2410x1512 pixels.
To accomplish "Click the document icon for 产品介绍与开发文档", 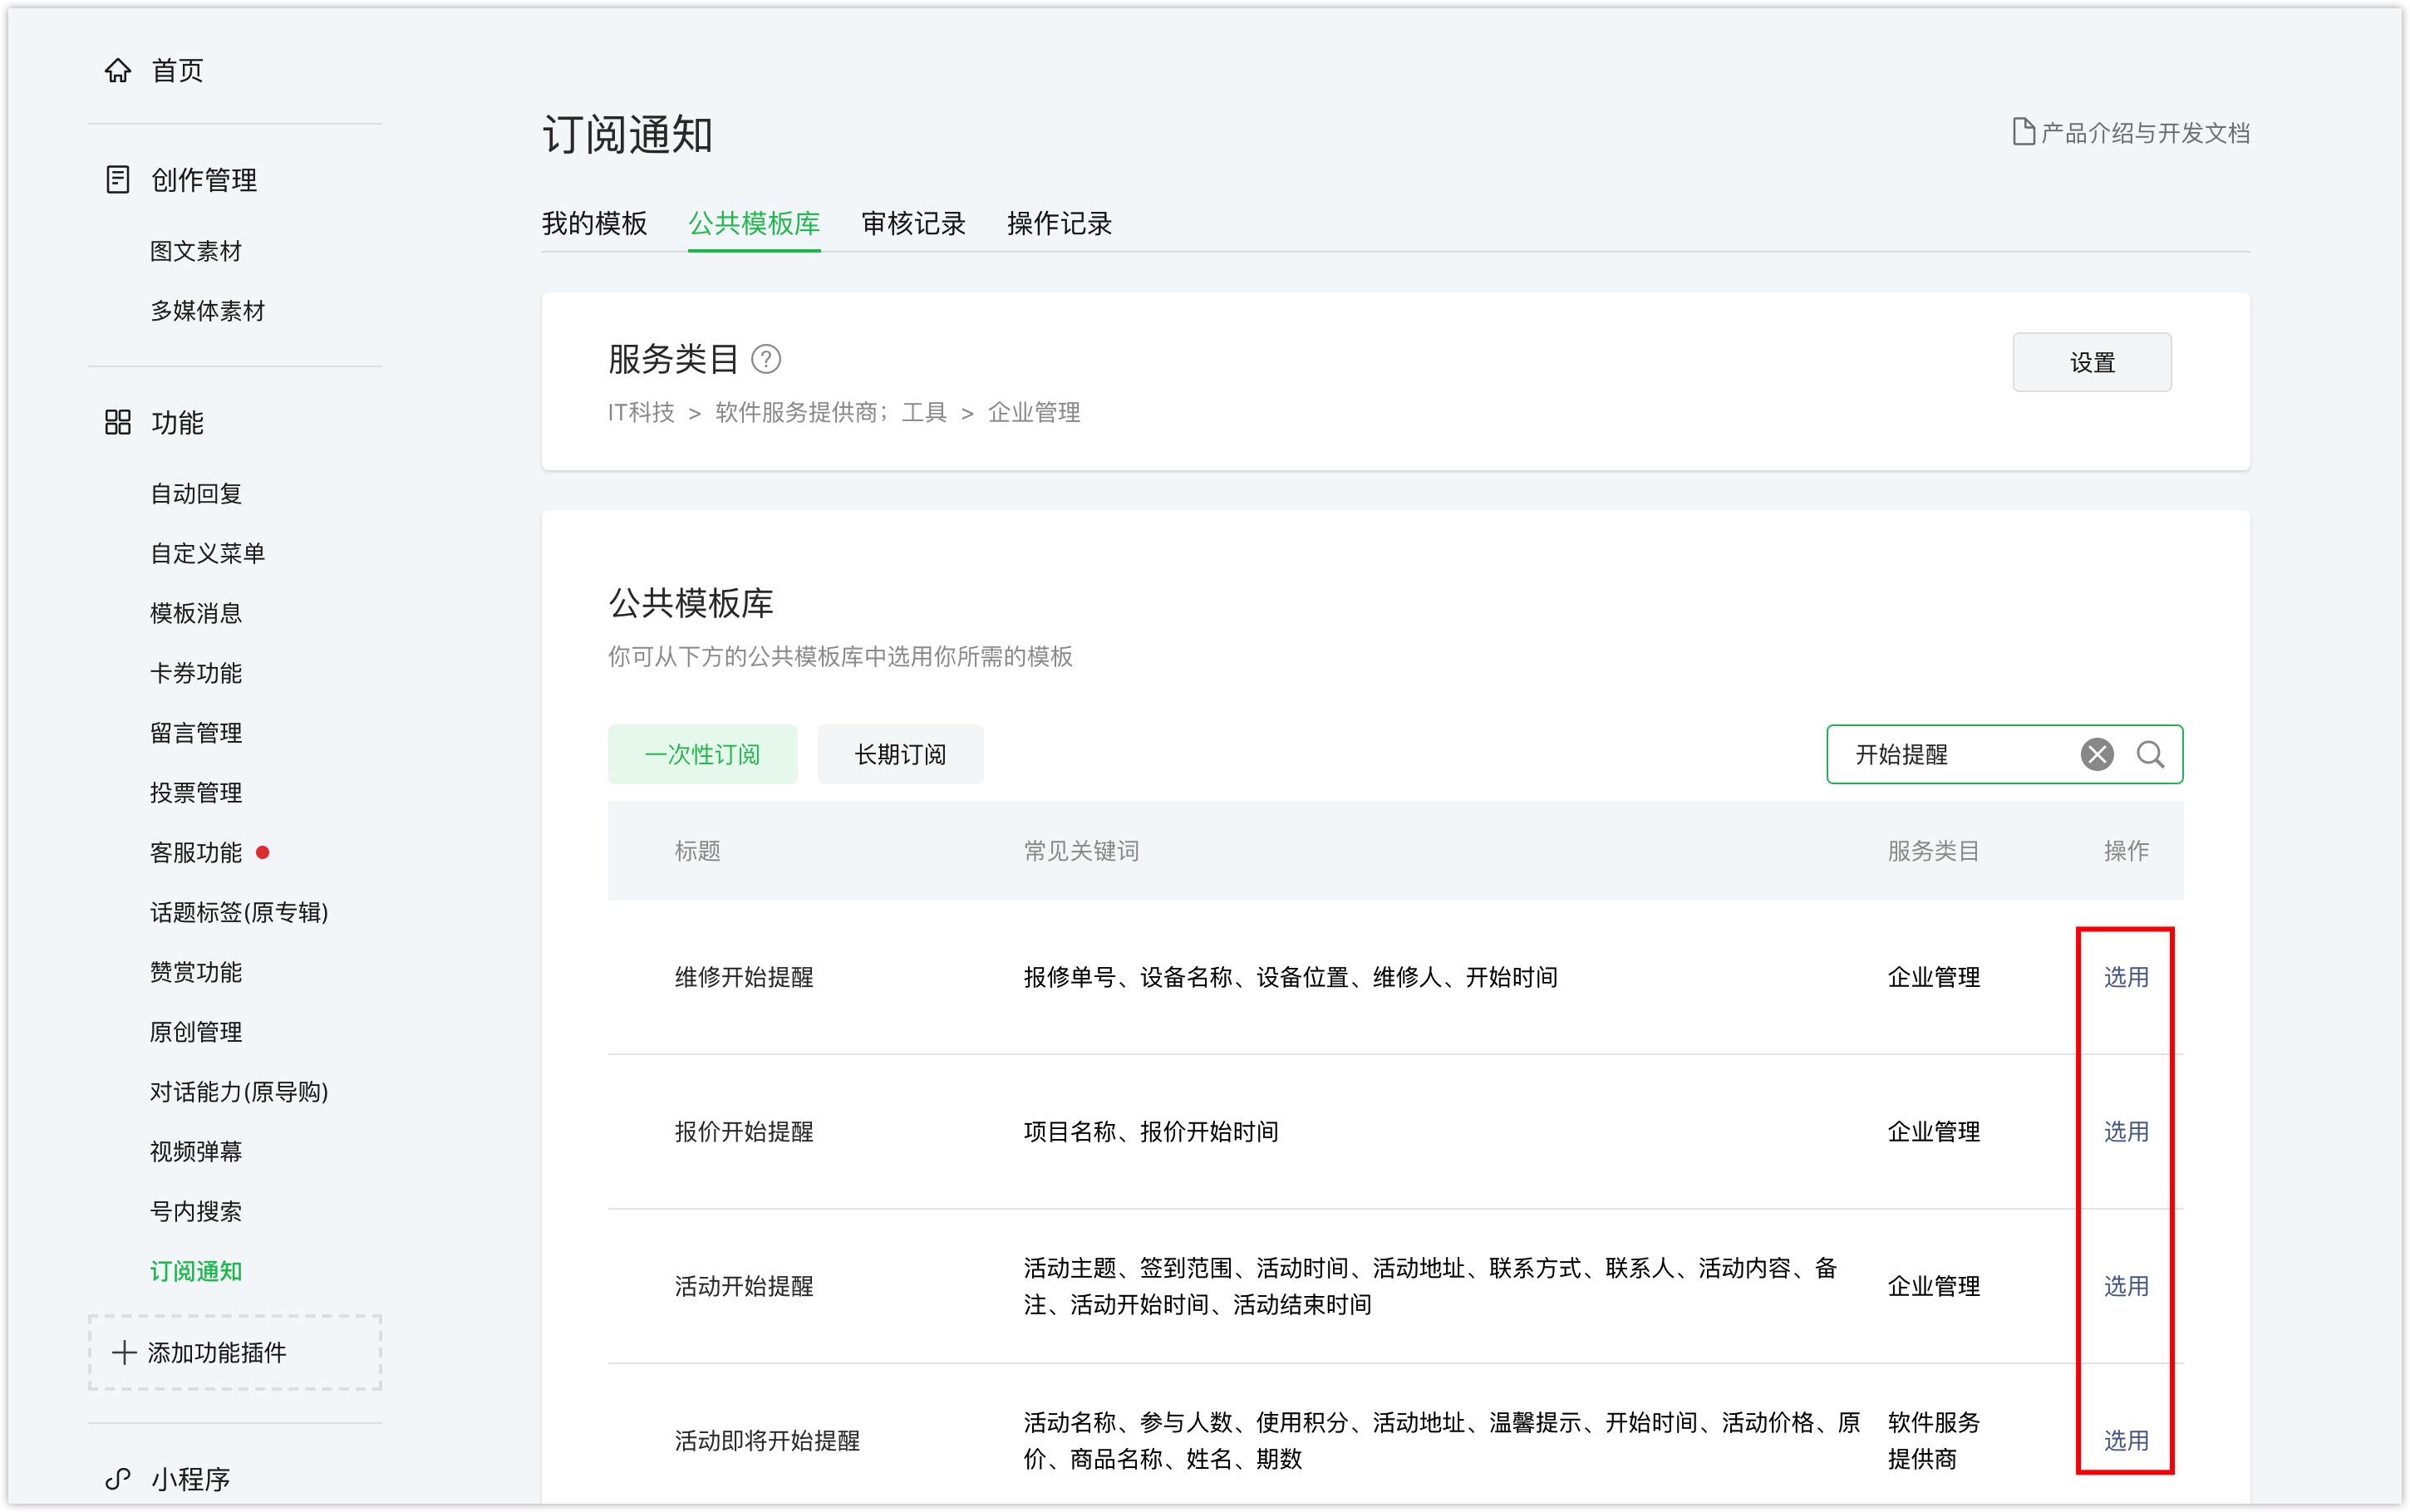I will pyautogui.click(x=2023, y=132).
